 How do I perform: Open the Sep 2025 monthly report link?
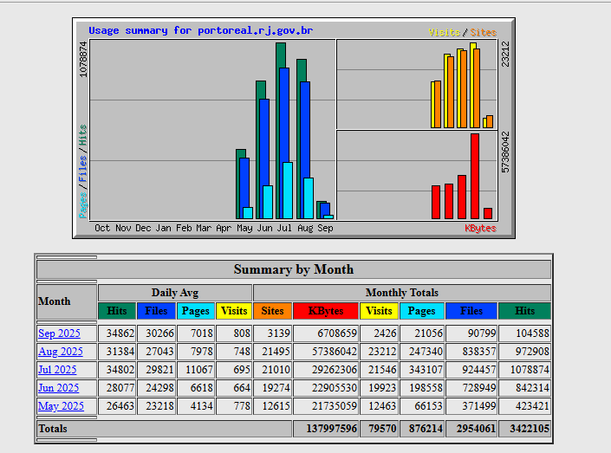(59, 333)
